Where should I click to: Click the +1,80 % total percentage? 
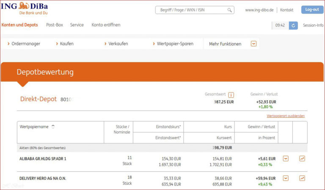[x=265, y=107]
